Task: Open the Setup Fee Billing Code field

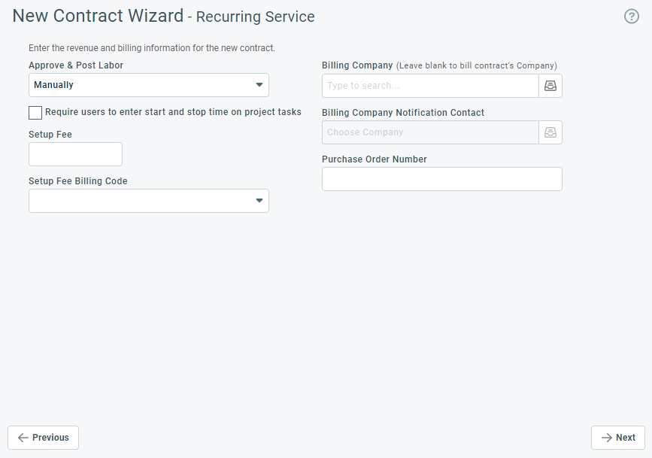Action: 149,201
